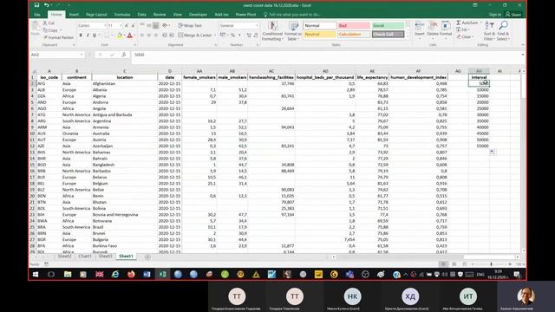Click the Windows Start button
Image resolution: width=555 pixels, height=312 pixels.
36,274
